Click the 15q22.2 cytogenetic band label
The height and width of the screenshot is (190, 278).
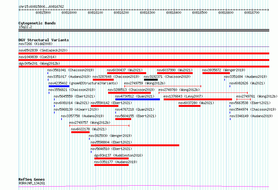click(x=25, y=27)
